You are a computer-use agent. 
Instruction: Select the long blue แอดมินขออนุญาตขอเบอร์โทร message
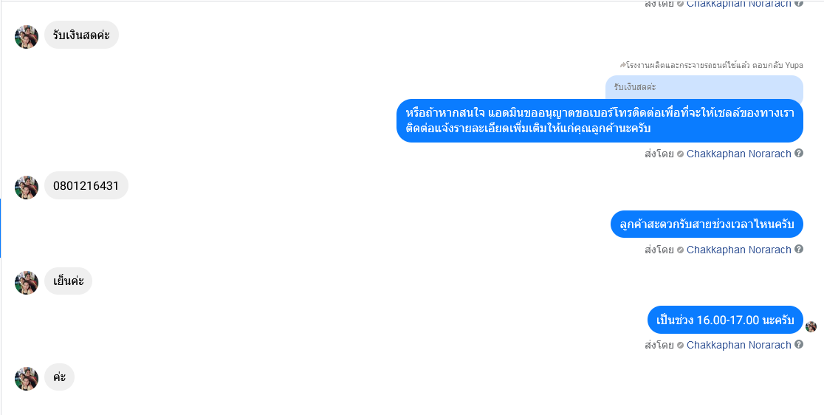point(600,121)
